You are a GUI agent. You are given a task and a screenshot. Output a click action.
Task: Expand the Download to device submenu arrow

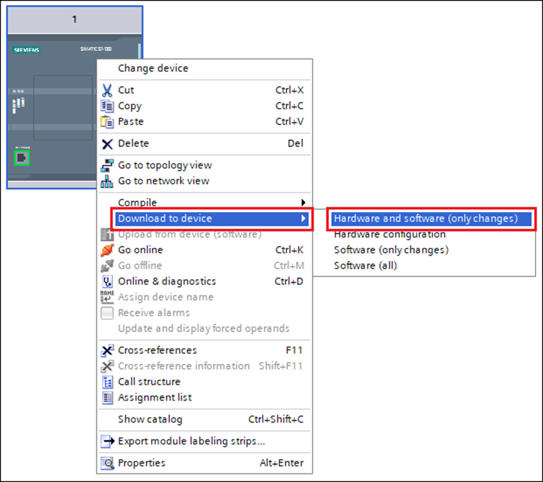click(303, 219)
